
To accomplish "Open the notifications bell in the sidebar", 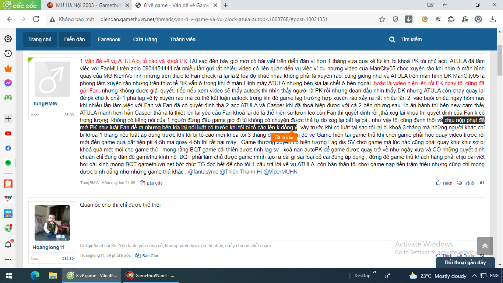I will [8, 244].
